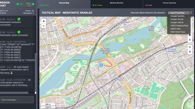195x109 pixels.
Task: Click the Messages: 2 counter
Action: point(28,13)
